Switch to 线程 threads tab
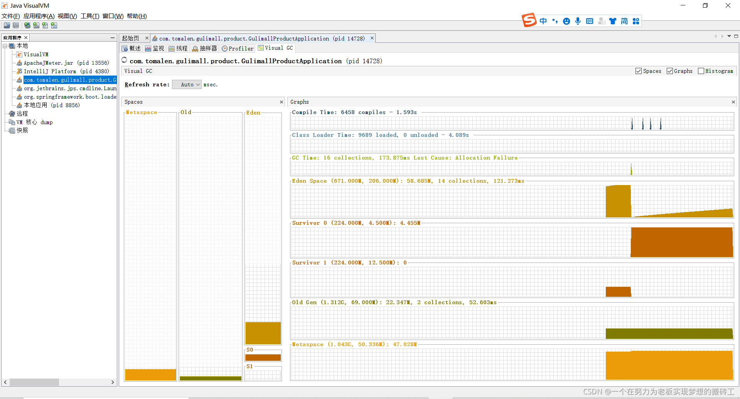The width and height of the screenshot is (740, 399). [x=178, y=48]
